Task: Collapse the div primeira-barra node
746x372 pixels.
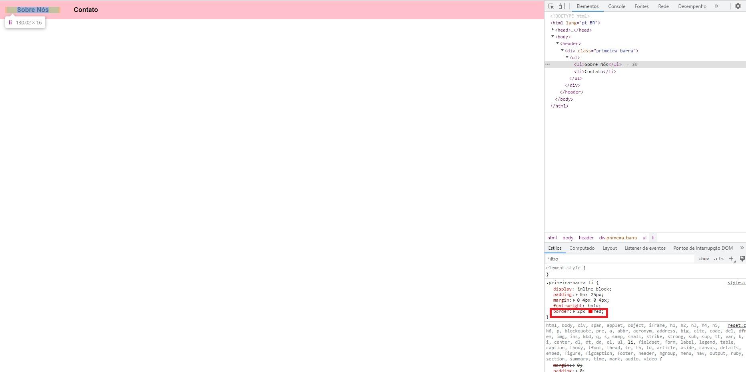Action: (x=562, y=50)
